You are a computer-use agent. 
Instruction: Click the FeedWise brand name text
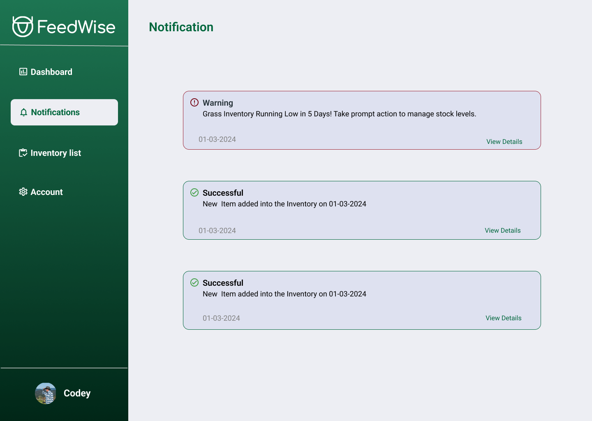76,27
